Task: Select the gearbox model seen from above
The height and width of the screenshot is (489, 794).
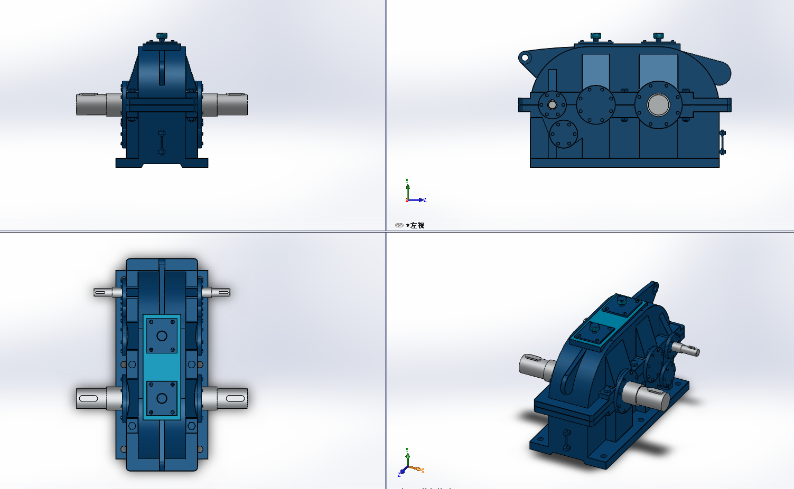Action: (162, 365)
